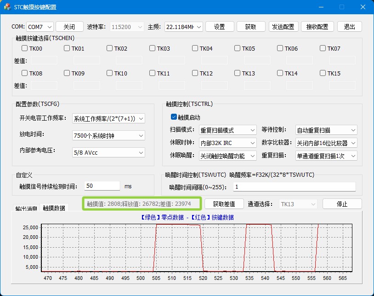The width and height of the screenshot is (374, 296).
Task: Minimize the STC触摸按键配置 window
Action: pyautogui.click(x=321, y=7)
